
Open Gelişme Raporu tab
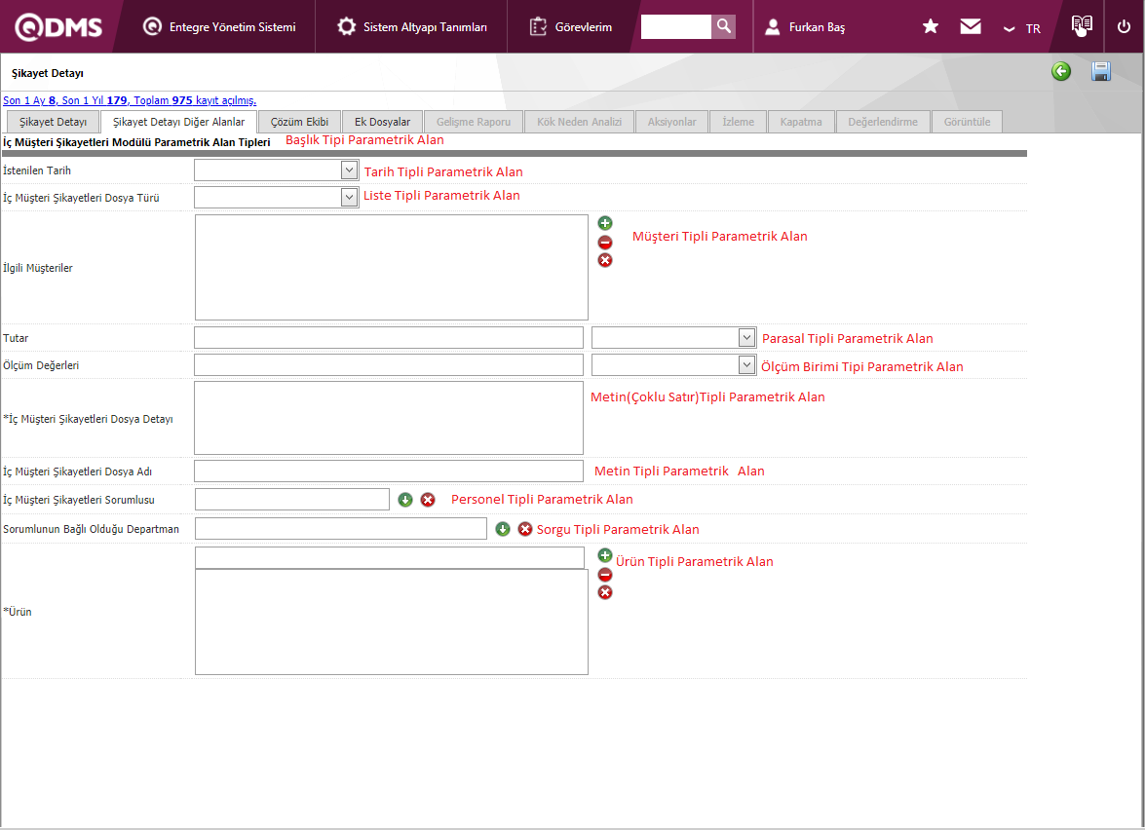point(474,122)
